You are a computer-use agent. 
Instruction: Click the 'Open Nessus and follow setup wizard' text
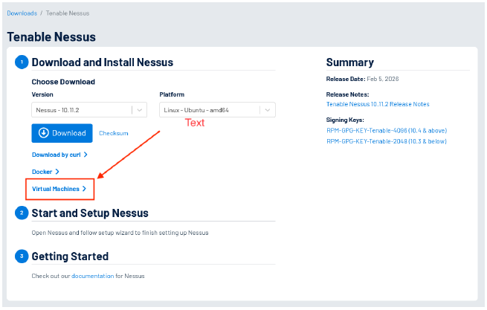coord(120,233)
